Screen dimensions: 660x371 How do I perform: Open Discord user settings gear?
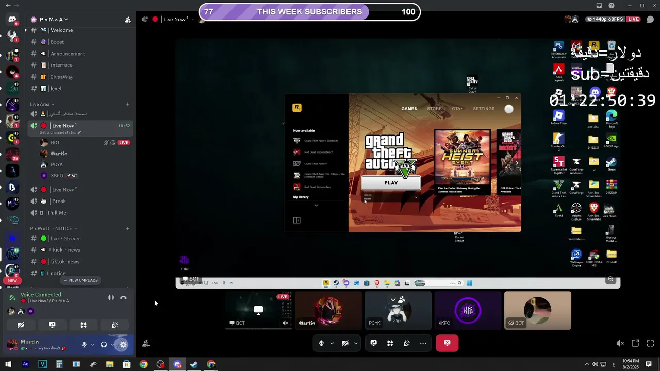(123, 345)
